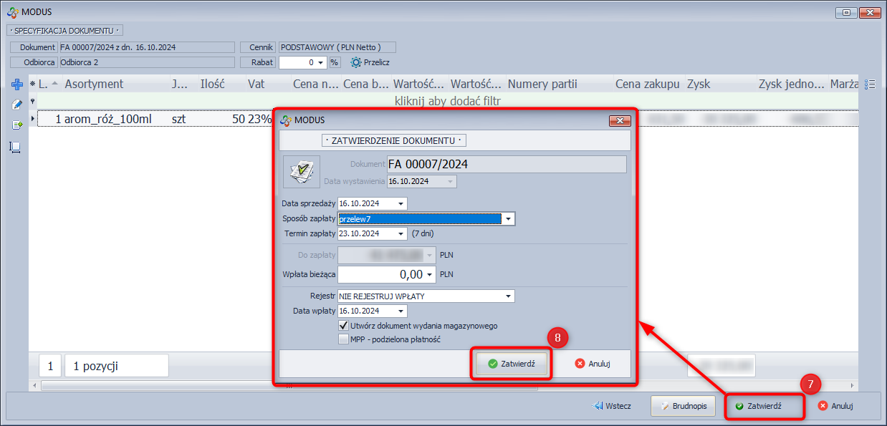Screen dimensions: 887x426
Task: Click the horizontal scrollbar of the table
Action: coord(289,386)
